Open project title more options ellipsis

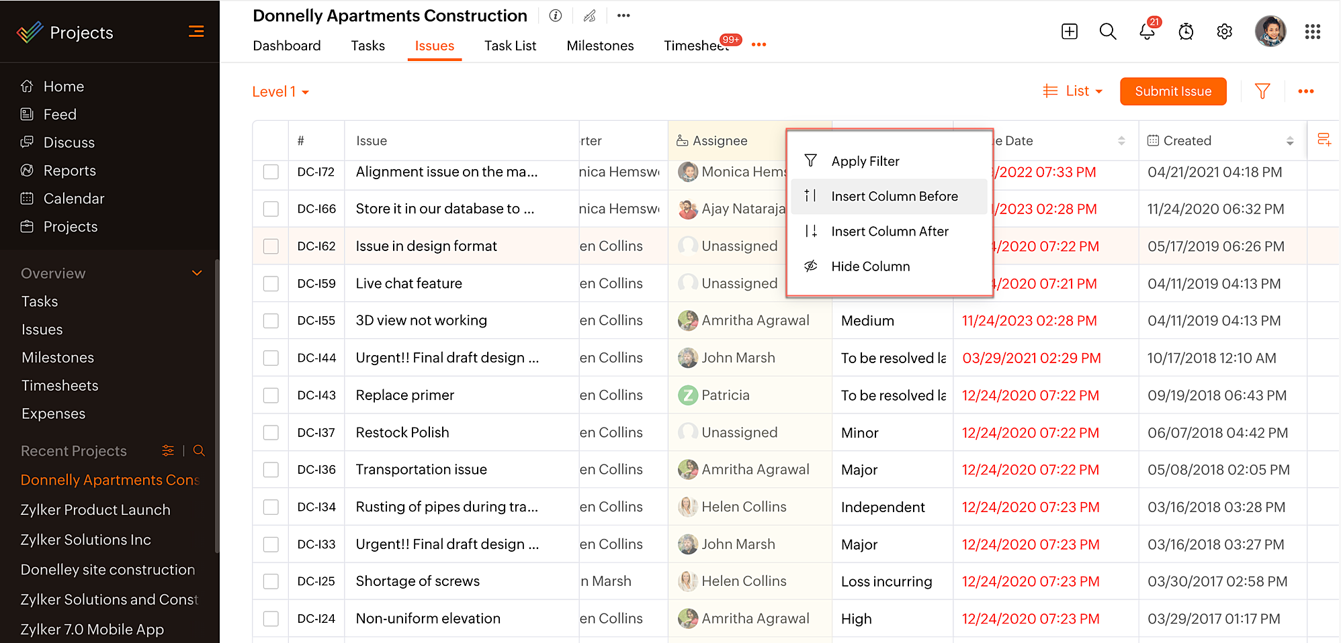[623, 15]
